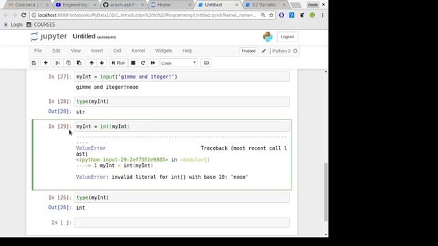Switch to the GitHub arash browser tab
The image size is (438, 246).
click(123, 5)
